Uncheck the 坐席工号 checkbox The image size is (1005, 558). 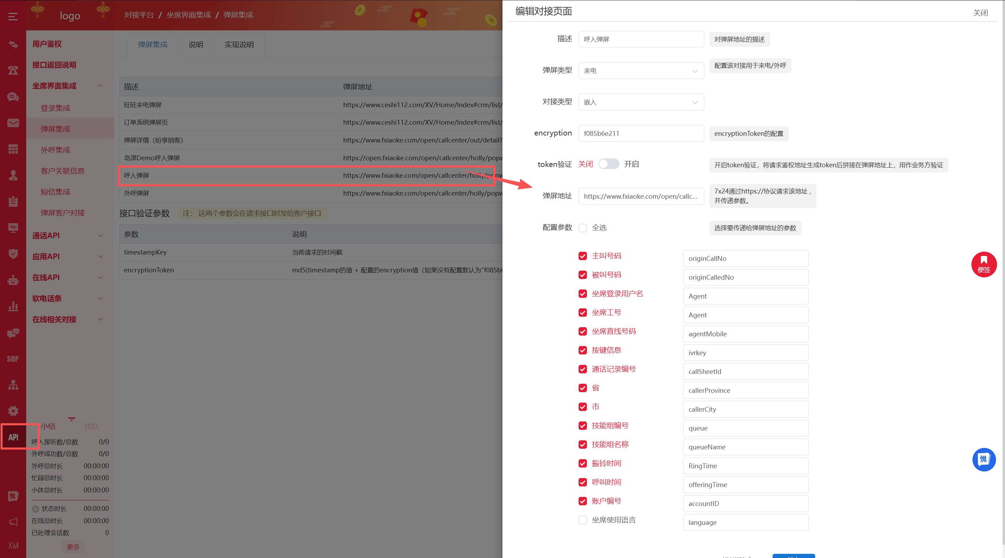pos(582,313)
